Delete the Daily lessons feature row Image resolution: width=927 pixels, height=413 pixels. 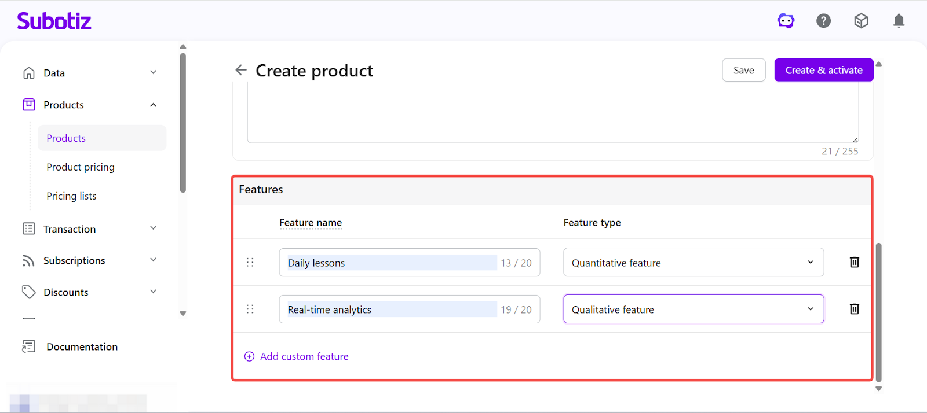(x=854, y=262)
